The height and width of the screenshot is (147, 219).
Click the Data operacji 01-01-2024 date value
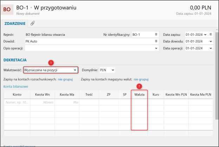point(194,48)
